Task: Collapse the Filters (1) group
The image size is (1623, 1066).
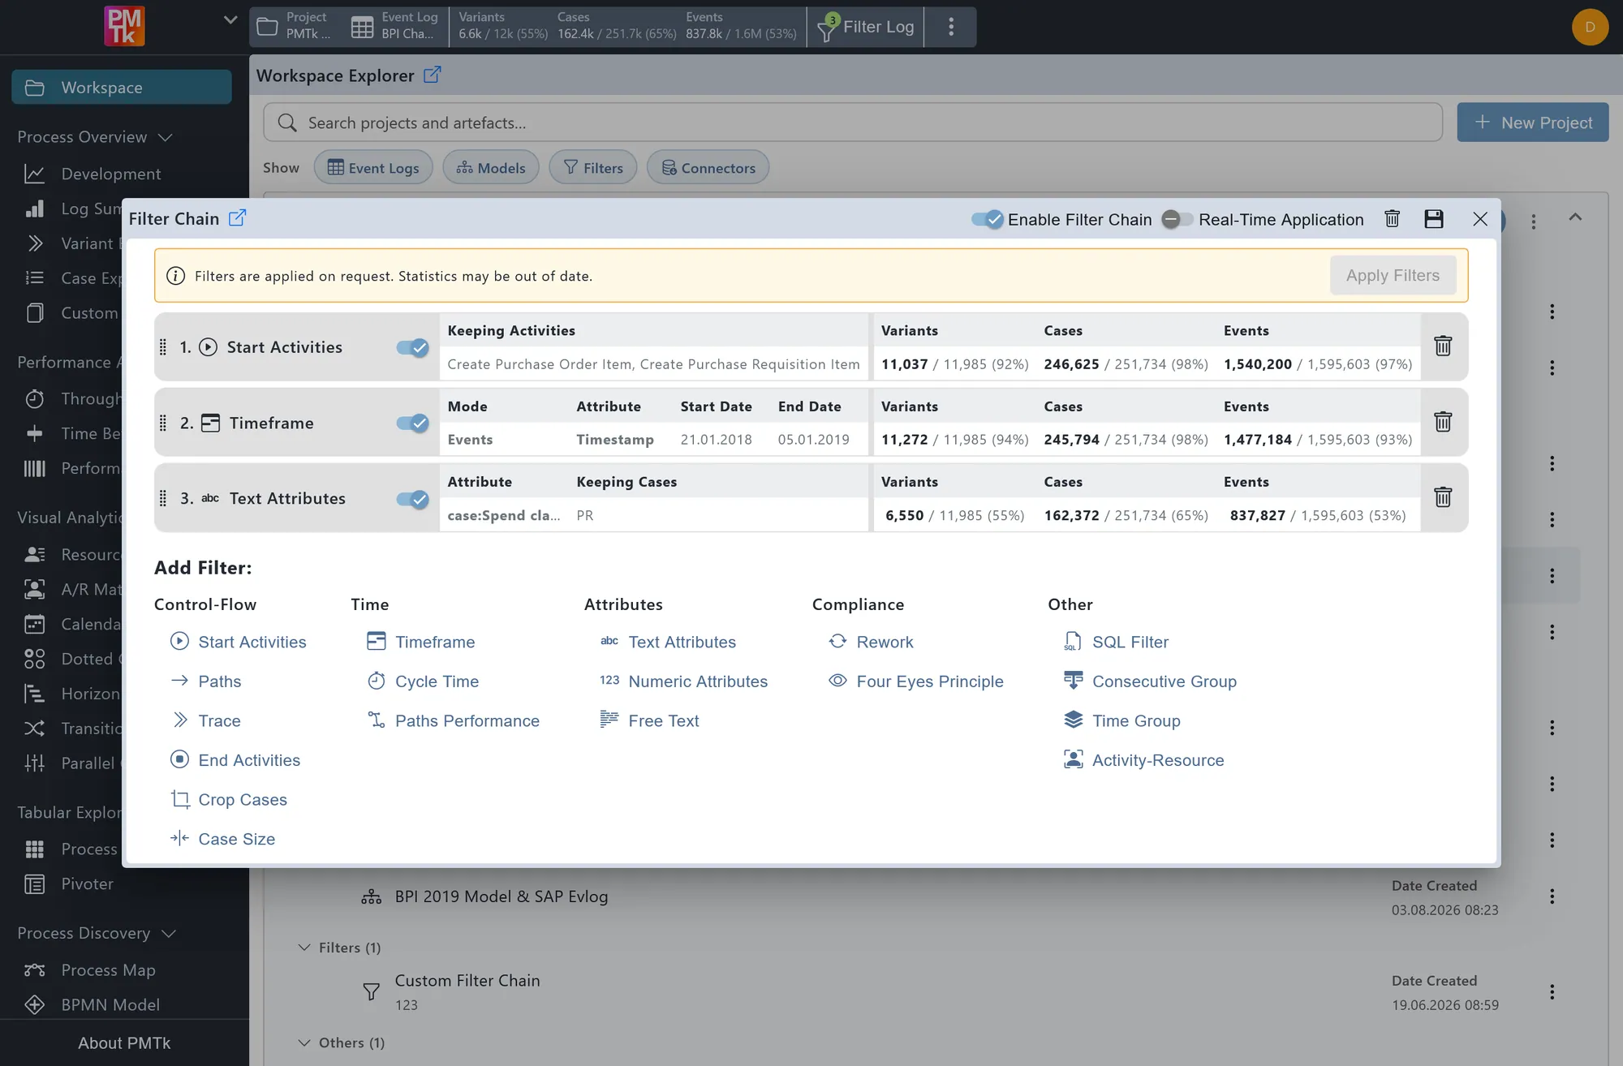Action: coord(304,948)
